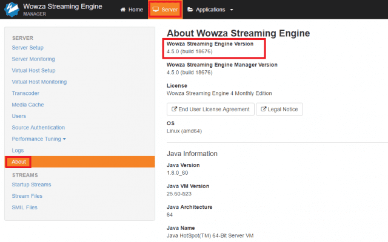388x242 pixels.
Task: Select the About sidebar item
Action: click(80, 162)
